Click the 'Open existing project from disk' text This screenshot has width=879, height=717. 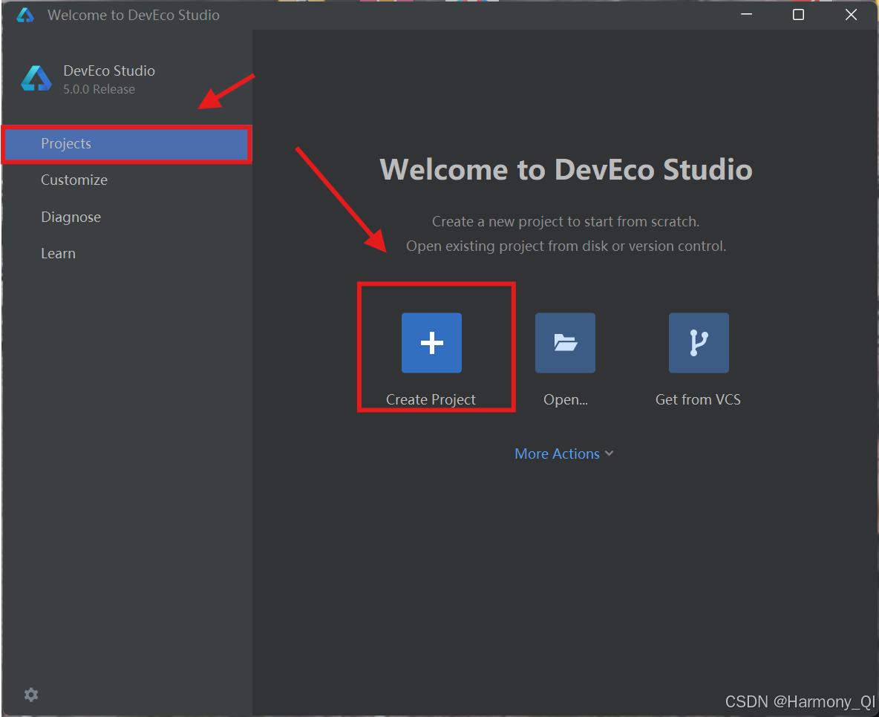click(x=566, y=246)
